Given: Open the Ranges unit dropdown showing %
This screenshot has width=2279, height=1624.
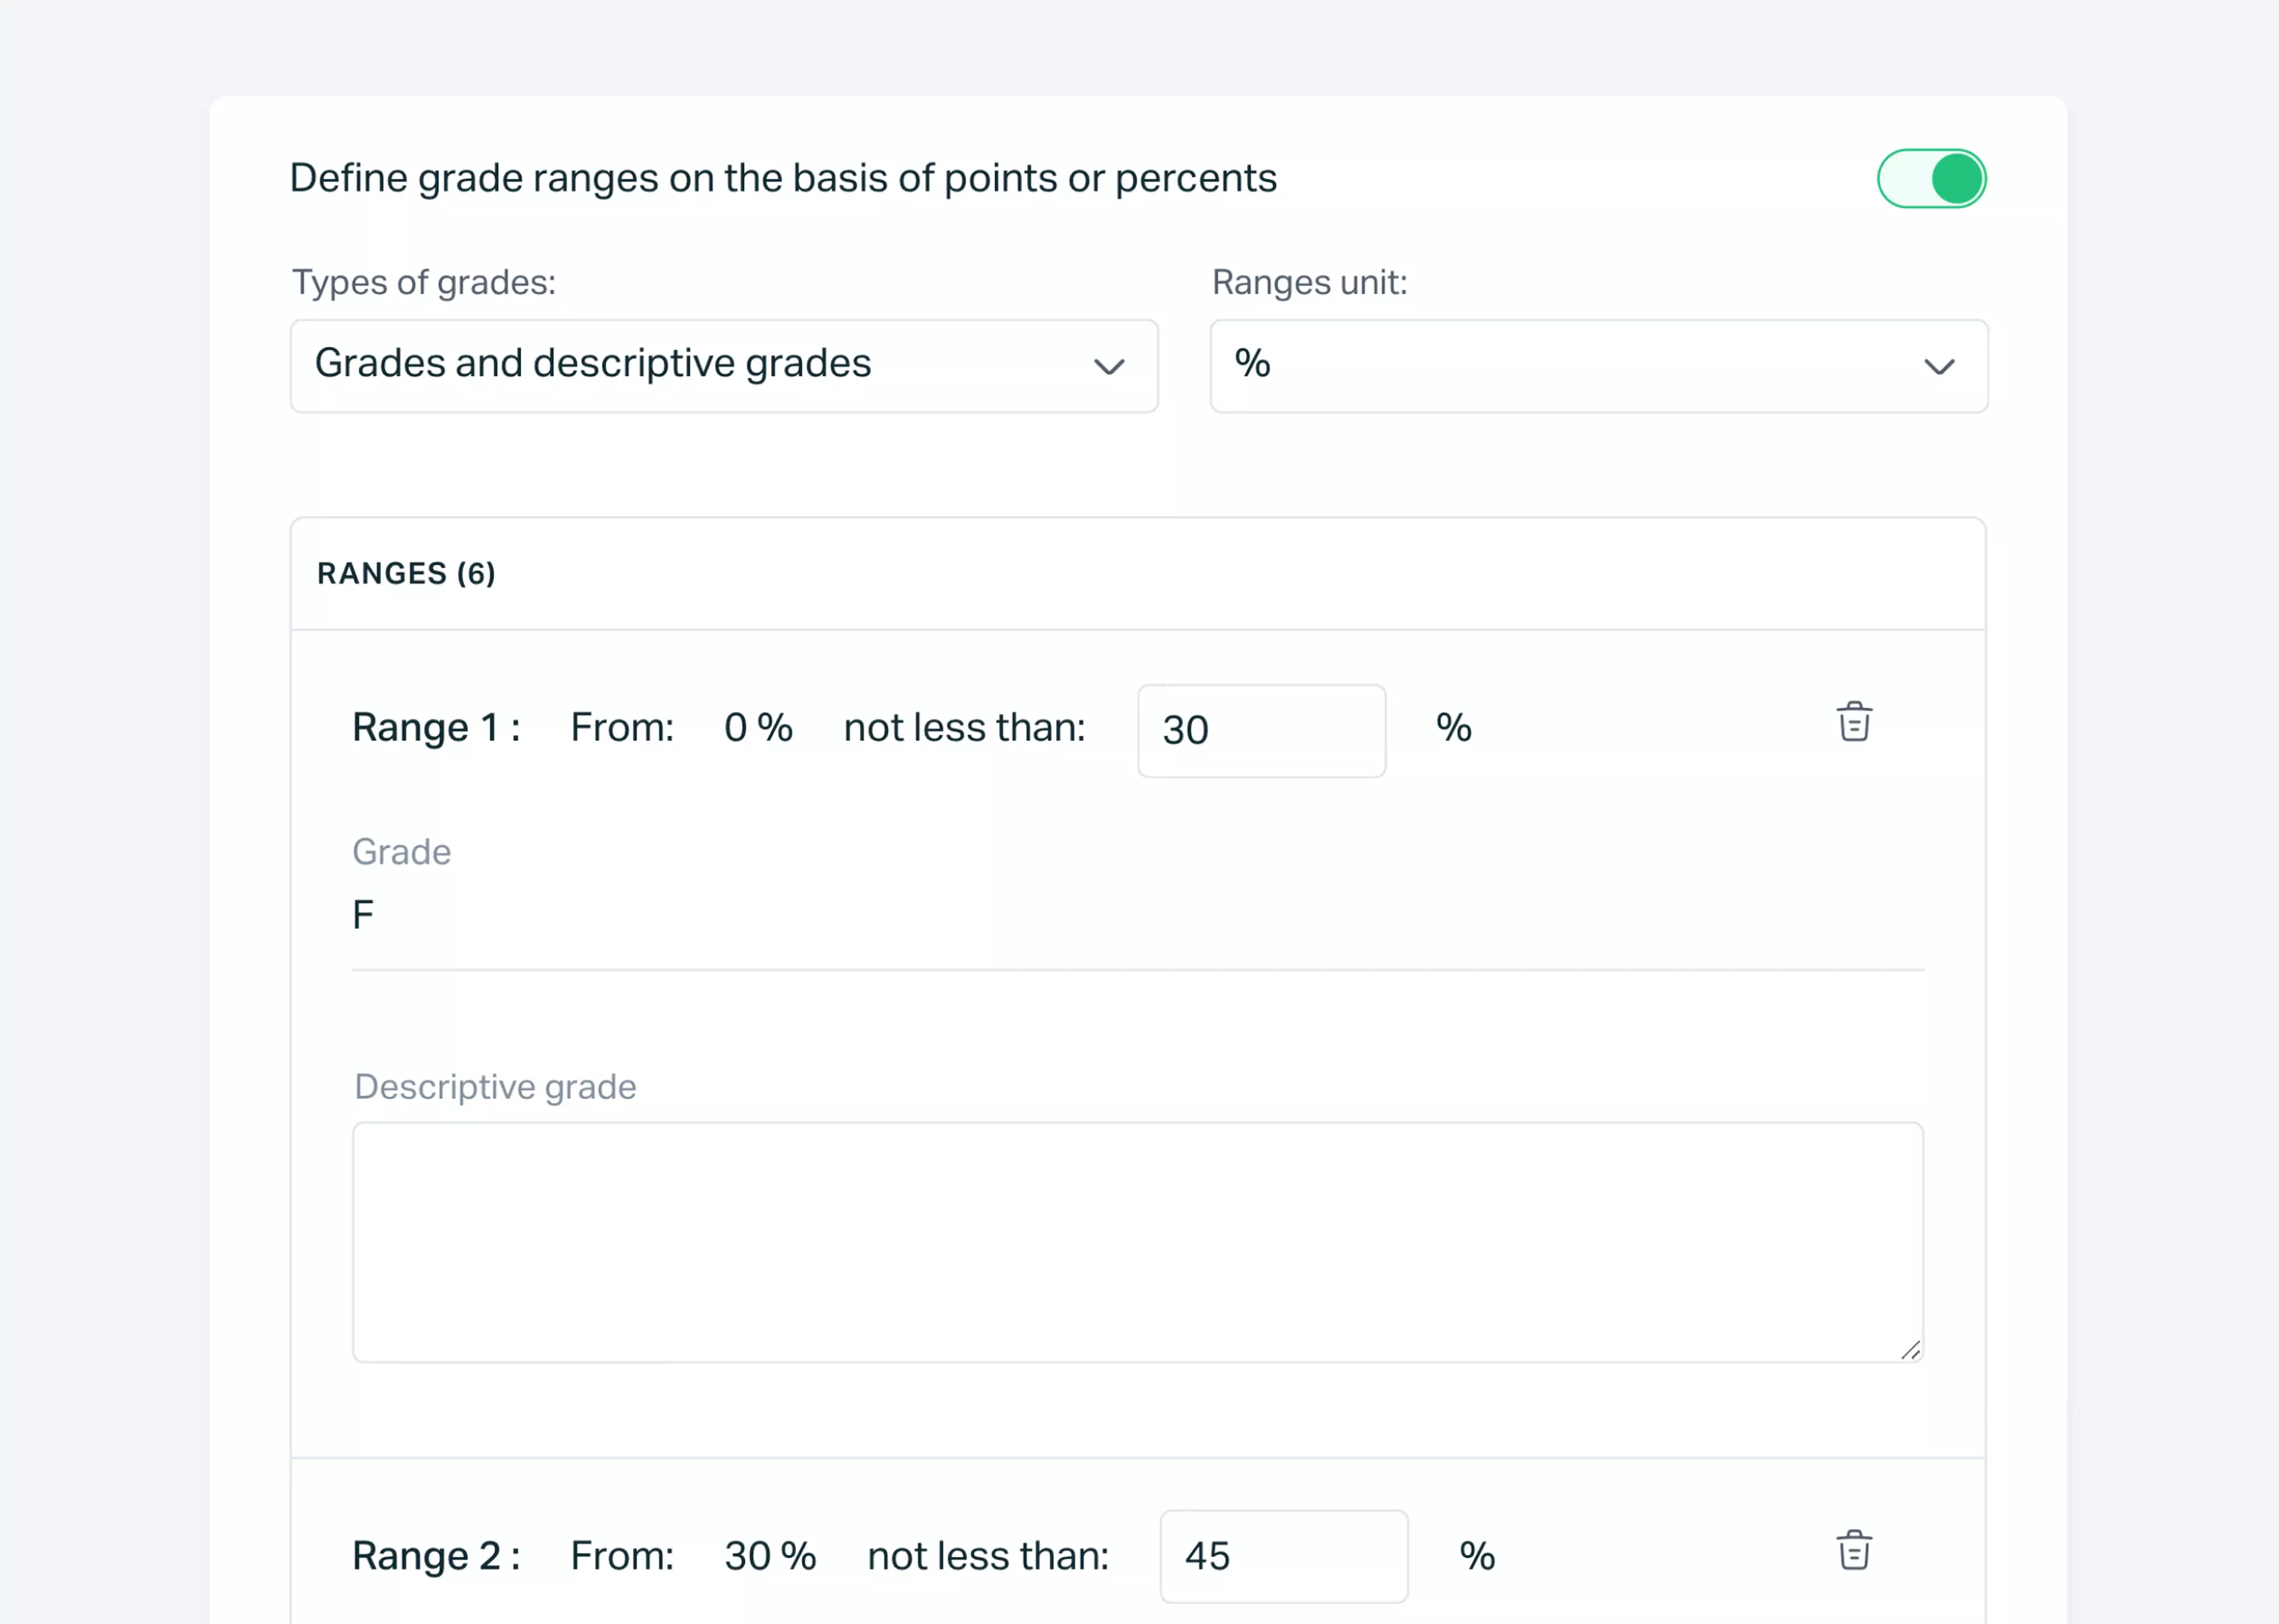Looking at the screenshot, I should click(x=1597, y=366).
